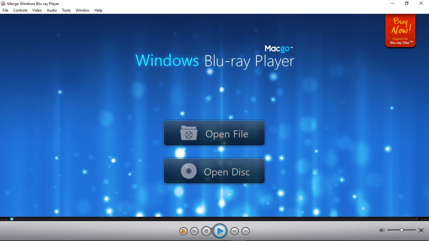Click the Buy Now banner
Viewport: 429px width, 241px height.
[x=400, y=31]
